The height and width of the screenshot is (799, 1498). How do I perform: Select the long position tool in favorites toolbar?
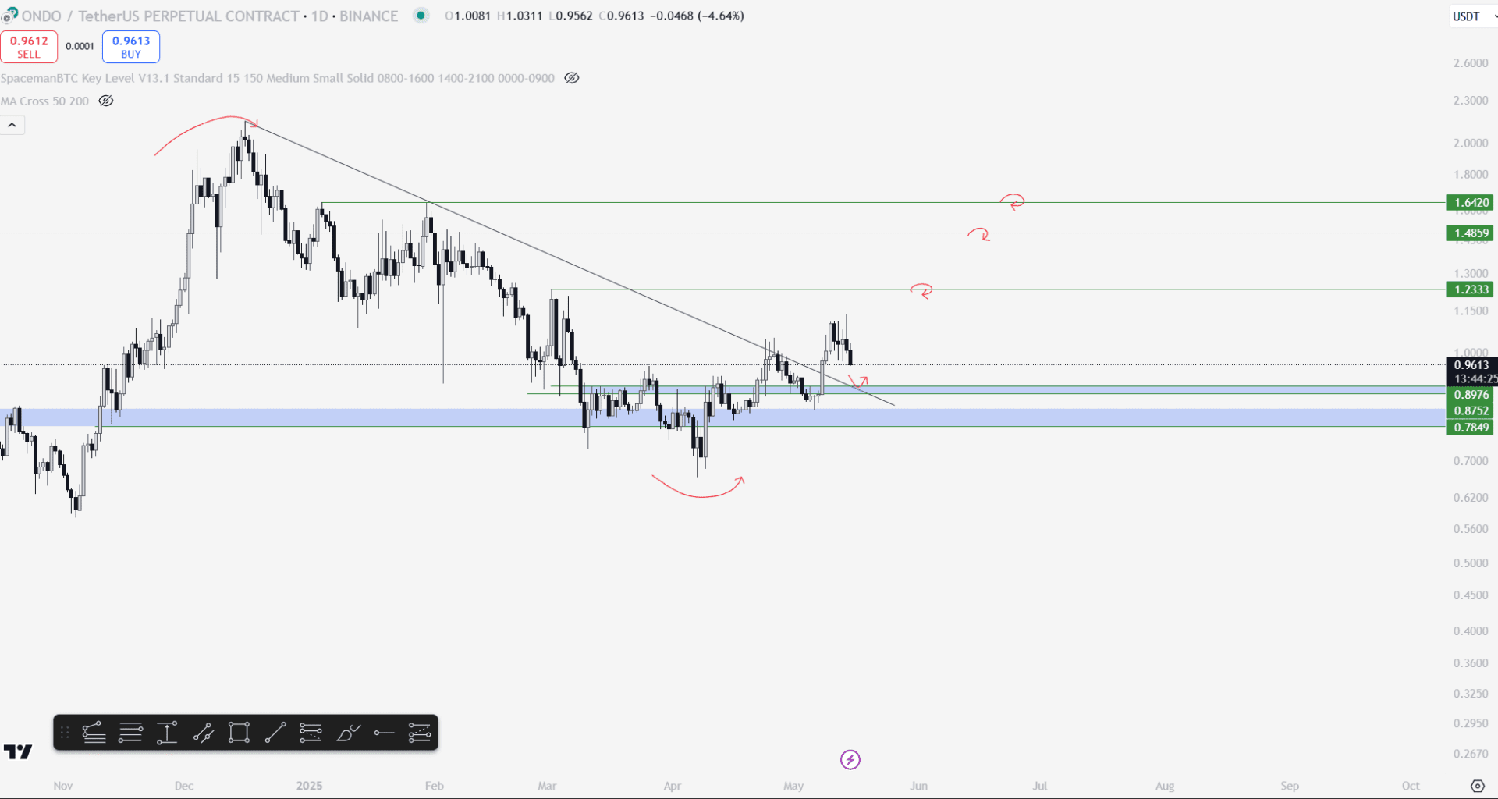point(311,733)
